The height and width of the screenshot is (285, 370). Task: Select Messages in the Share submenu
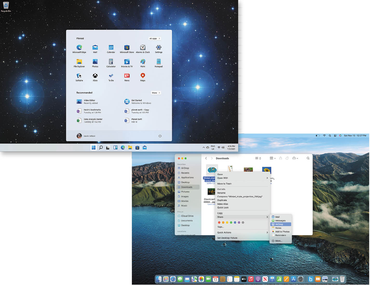pyautogui.click(x=281, y=221)
